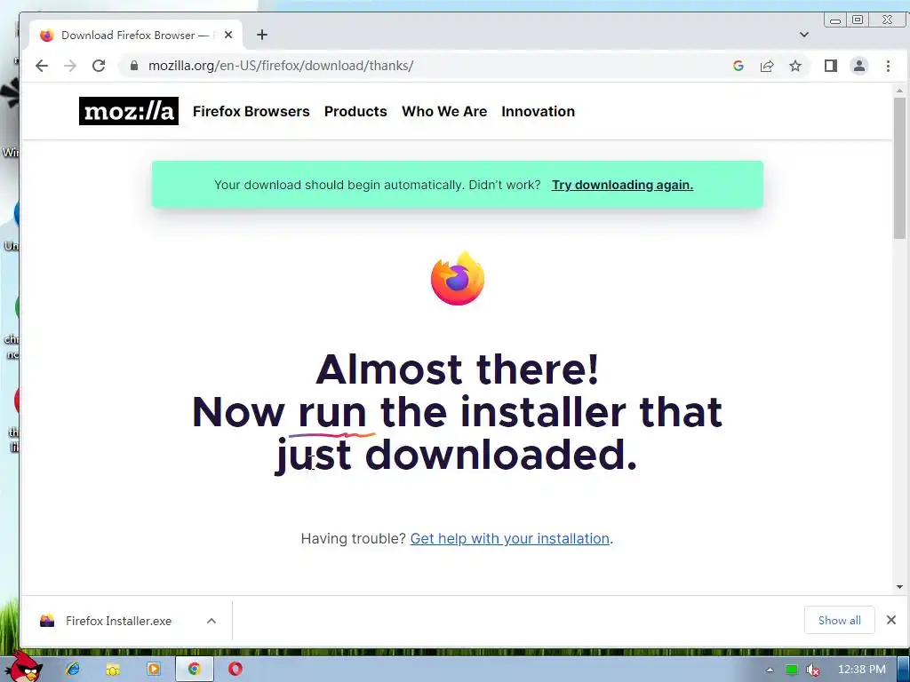Open the Products menu
The height and width of the screenshot is (682, 910).
click(355, 111)
